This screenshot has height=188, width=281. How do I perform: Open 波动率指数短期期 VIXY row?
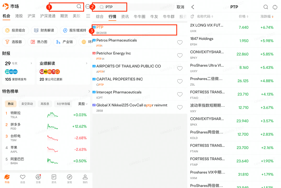pos(234,108)
